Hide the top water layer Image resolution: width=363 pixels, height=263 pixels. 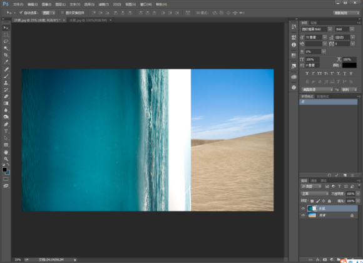[303, 209]
